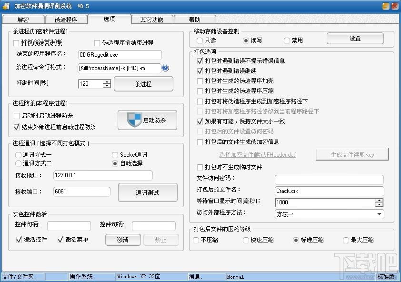Decrease 持继时间 with the down arrow
The height and width of the screenshot is (282, 401).
107,86
